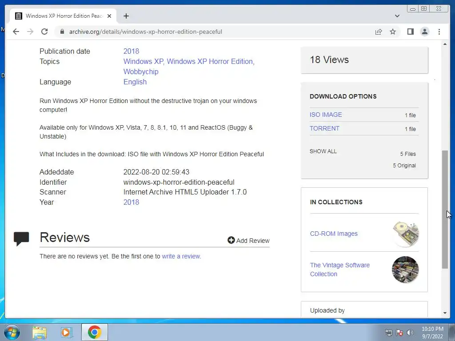
Task: Click the DOWNLOAD OPTIONS heading
Action: [343, 96]
